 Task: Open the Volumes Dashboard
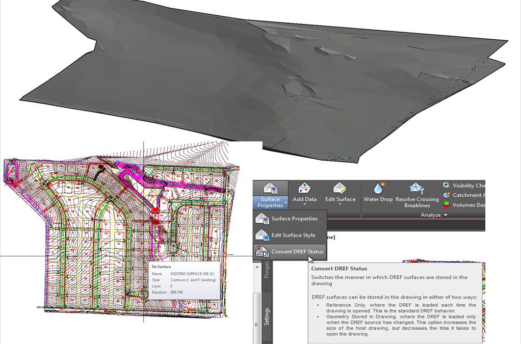463,205
